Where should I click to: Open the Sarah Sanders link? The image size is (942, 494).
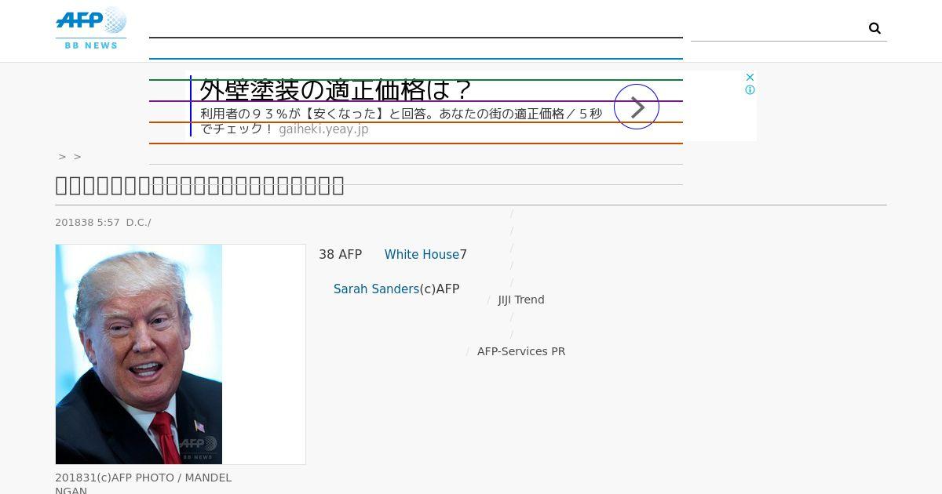376,289
